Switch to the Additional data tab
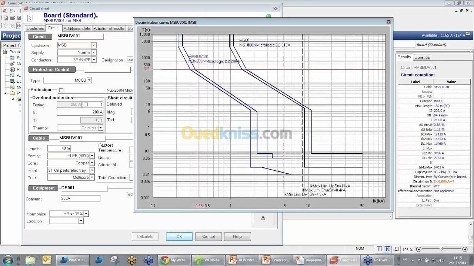 (x=77, y=28)
